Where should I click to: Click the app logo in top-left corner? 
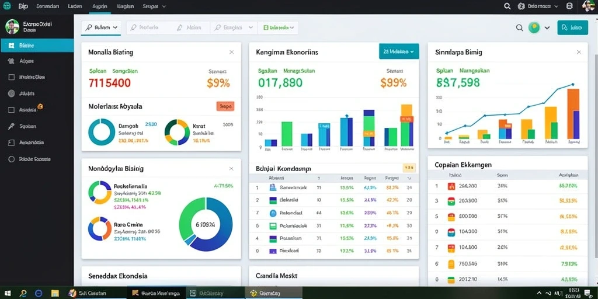click(x=7, y=6)
